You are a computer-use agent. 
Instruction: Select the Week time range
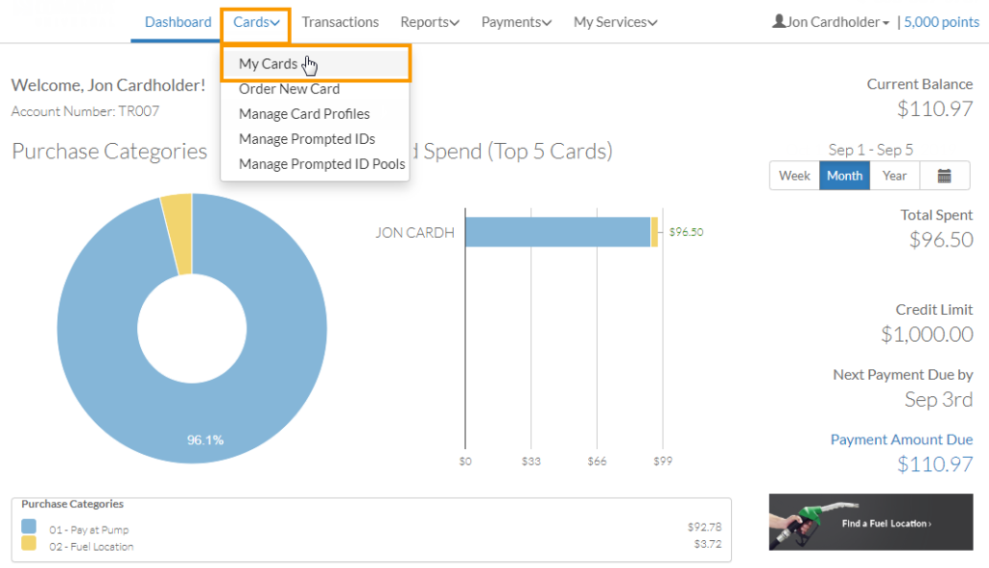pyautogui.click(x=794, y=176)
